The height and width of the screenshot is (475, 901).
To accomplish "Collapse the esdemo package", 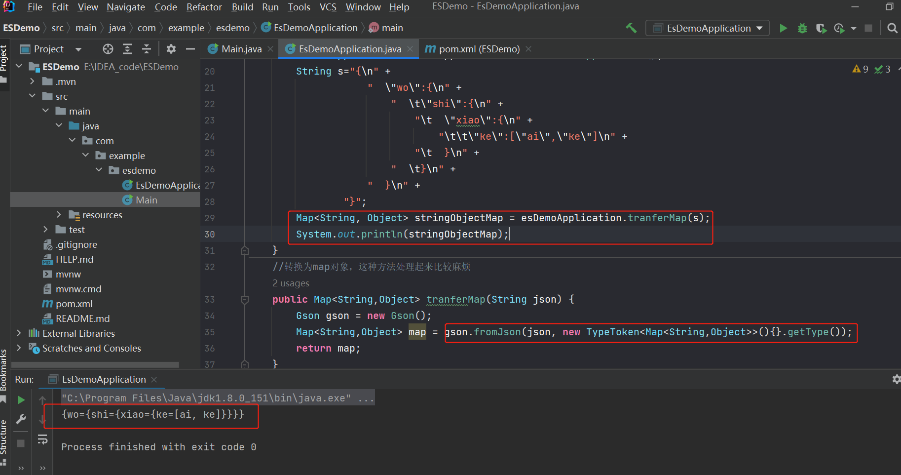I will [99, 170].
